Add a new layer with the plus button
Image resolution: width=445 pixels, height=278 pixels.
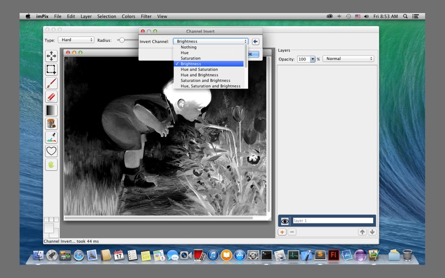click(282, 232)
